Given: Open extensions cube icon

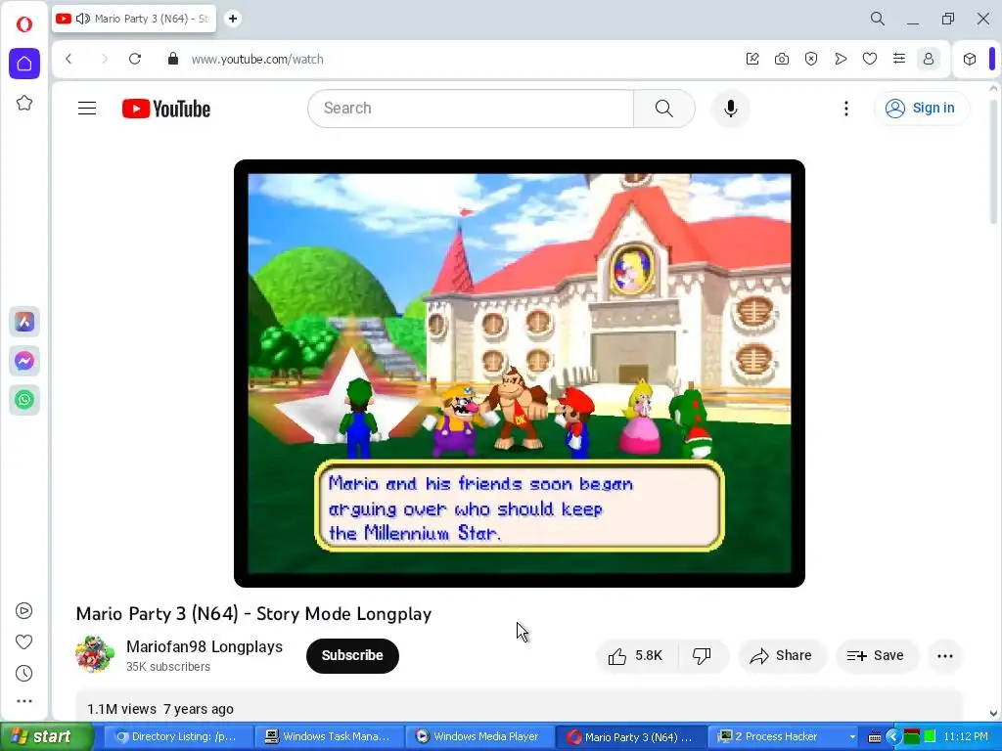Looking at the screenshot, I should click(x=970, y=59).
